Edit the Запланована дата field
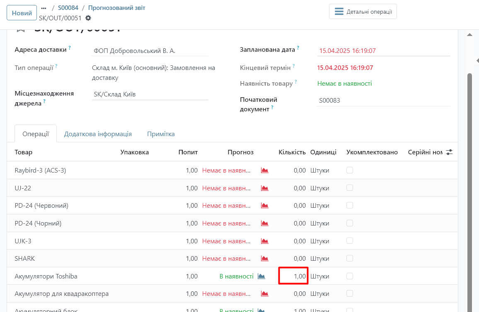The height and width of the screenshot is (312, 479). pyautogui.click(x=383, y=51)
